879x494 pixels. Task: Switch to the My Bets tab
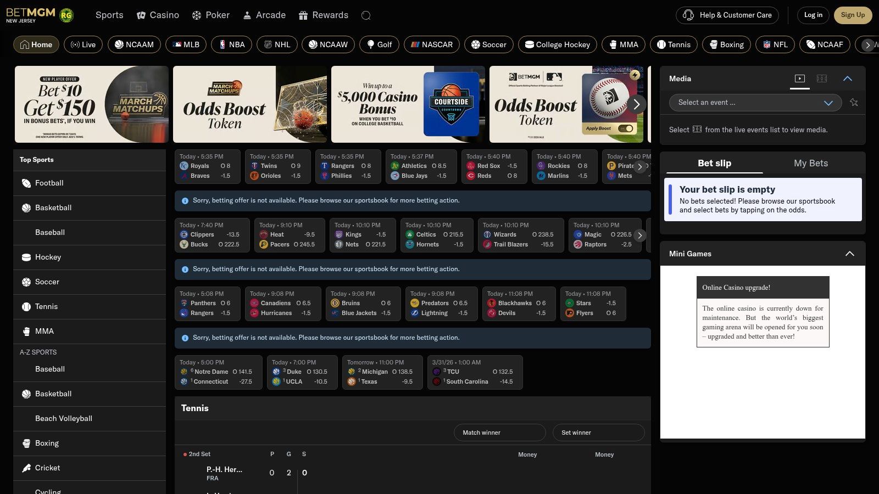[811, 163]
